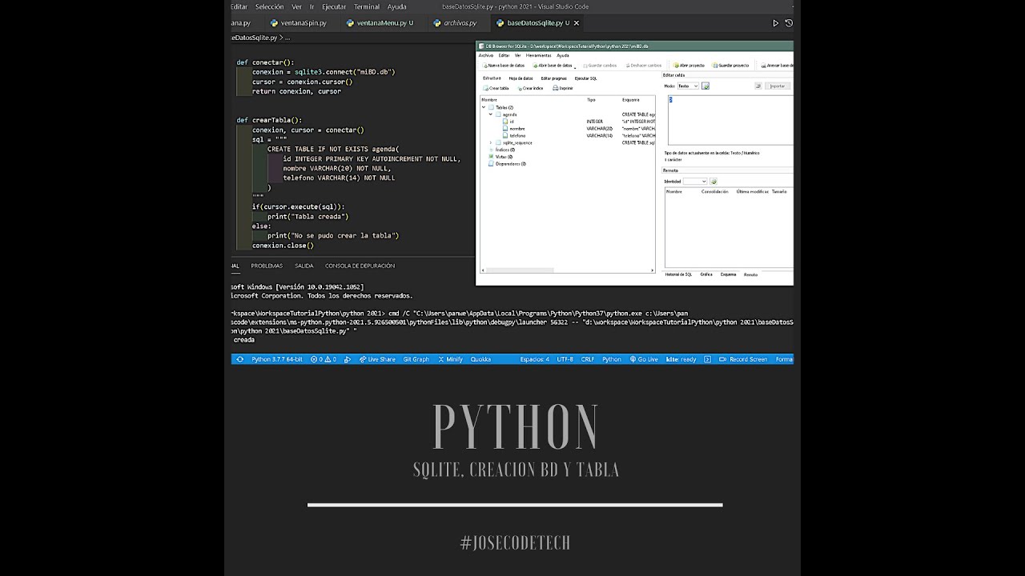Screen dimensions: 1025x576
Task: Open VS Code Selección menu
Action: (269, 6)
